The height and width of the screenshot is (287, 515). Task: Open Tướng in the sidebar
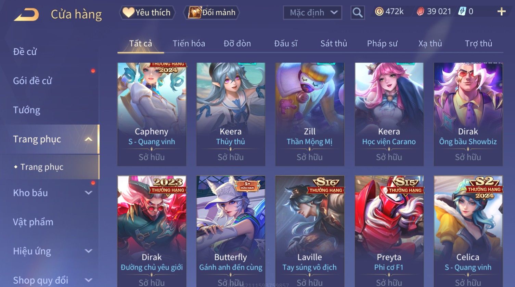tap(27, 110)
